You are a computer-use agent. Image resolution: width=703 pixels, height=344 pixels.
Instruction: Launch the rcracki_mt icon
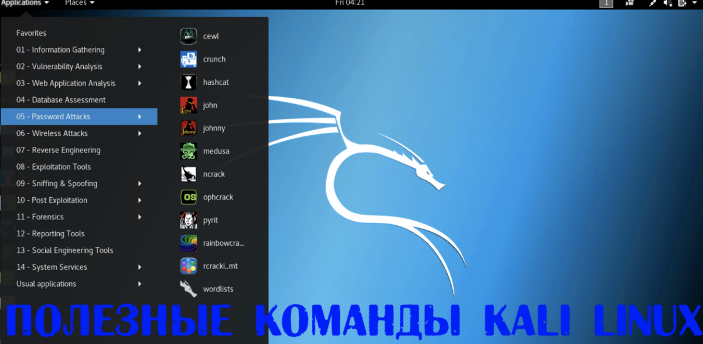[189, 266]
